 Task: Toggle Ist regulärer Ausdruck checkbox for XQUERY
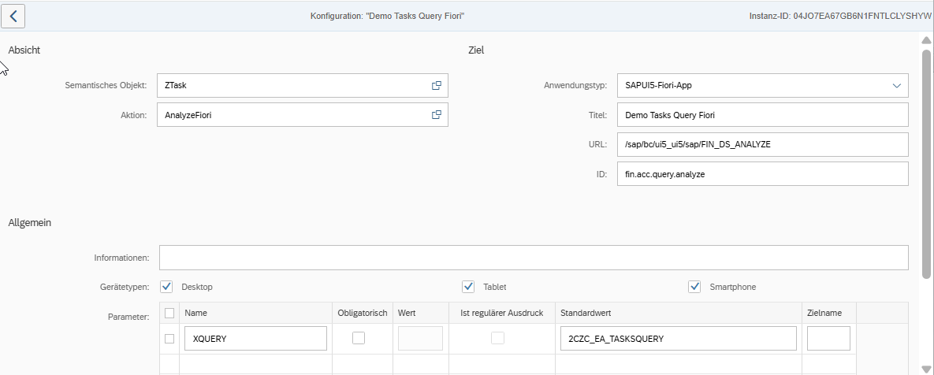pos(497,338)
